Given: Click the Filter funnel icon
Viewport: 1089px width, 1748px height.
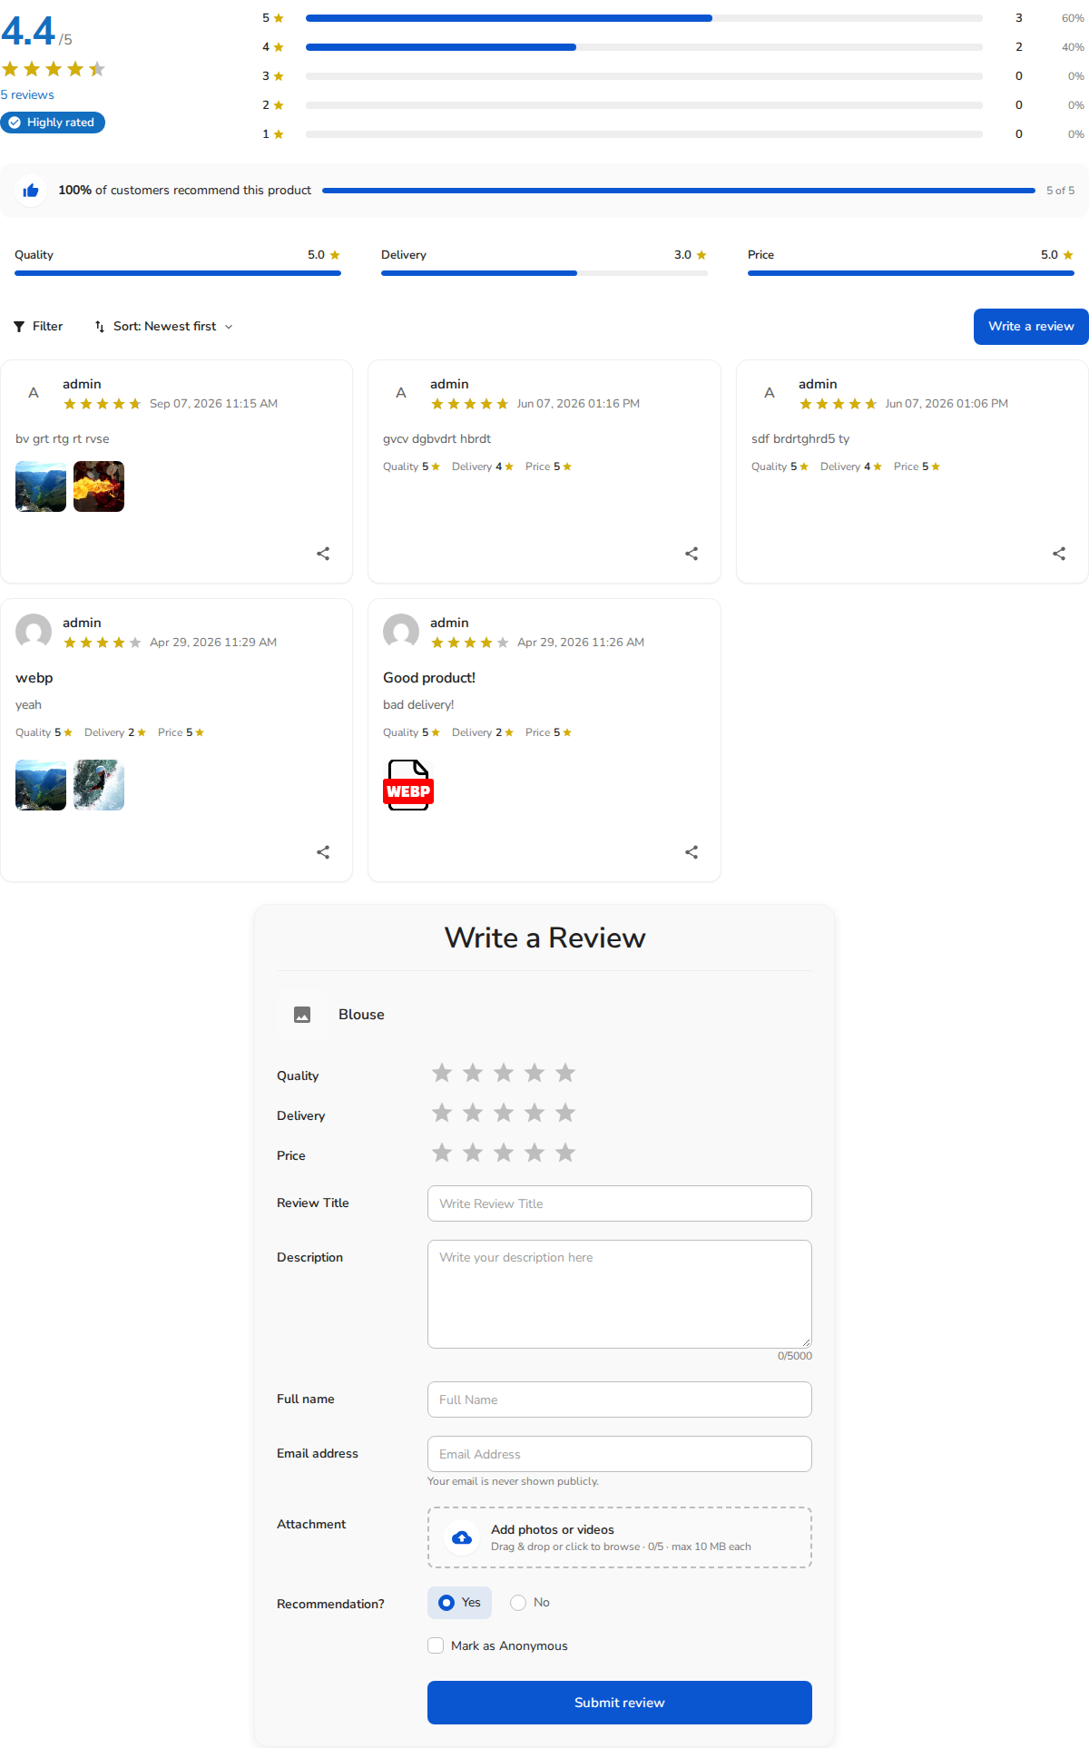Looking at the screenshot, I should [x=19, y=327].
